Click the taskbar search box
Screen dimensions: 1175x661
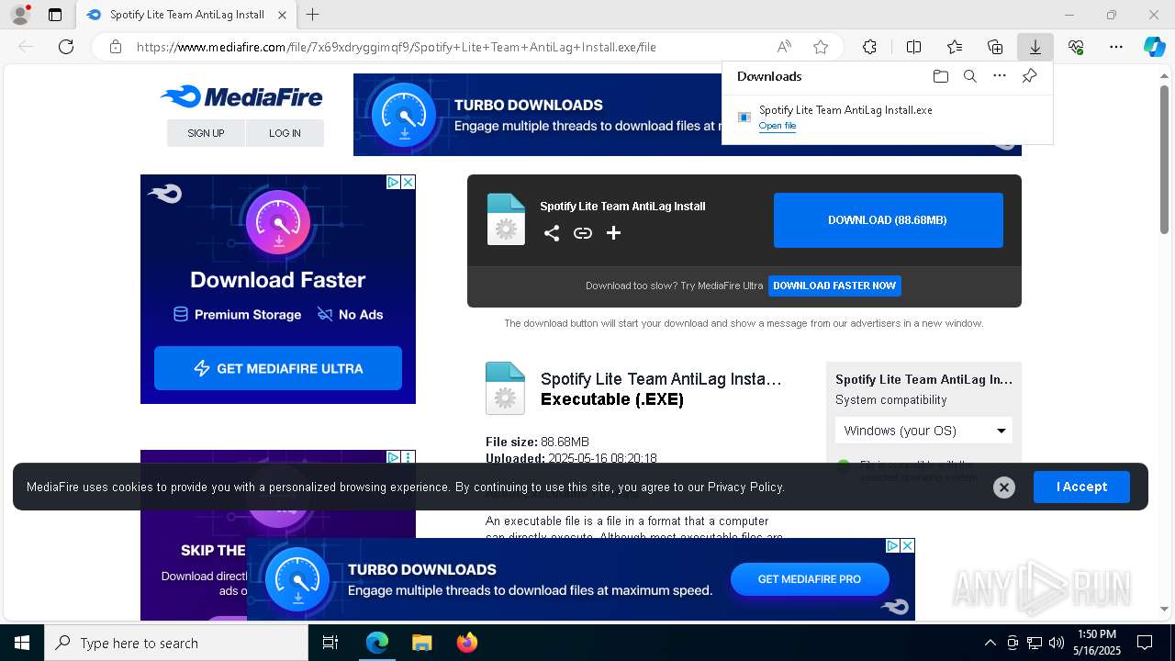point(176,643)
